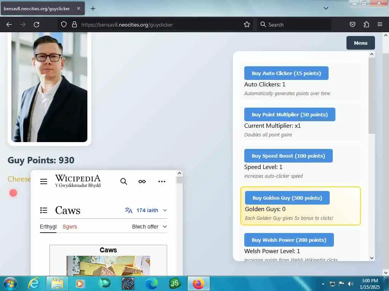Screen dimensions: 389x291
Task: Show hidden tray icons arrow
Action: pos(323,284)
